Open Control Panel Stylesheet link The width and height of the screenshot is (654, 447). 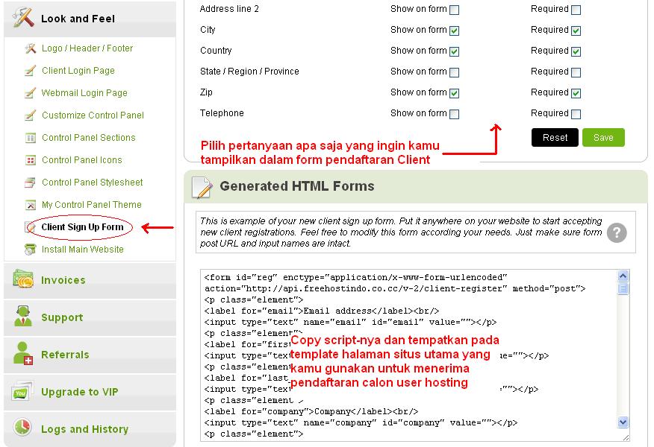92,183
